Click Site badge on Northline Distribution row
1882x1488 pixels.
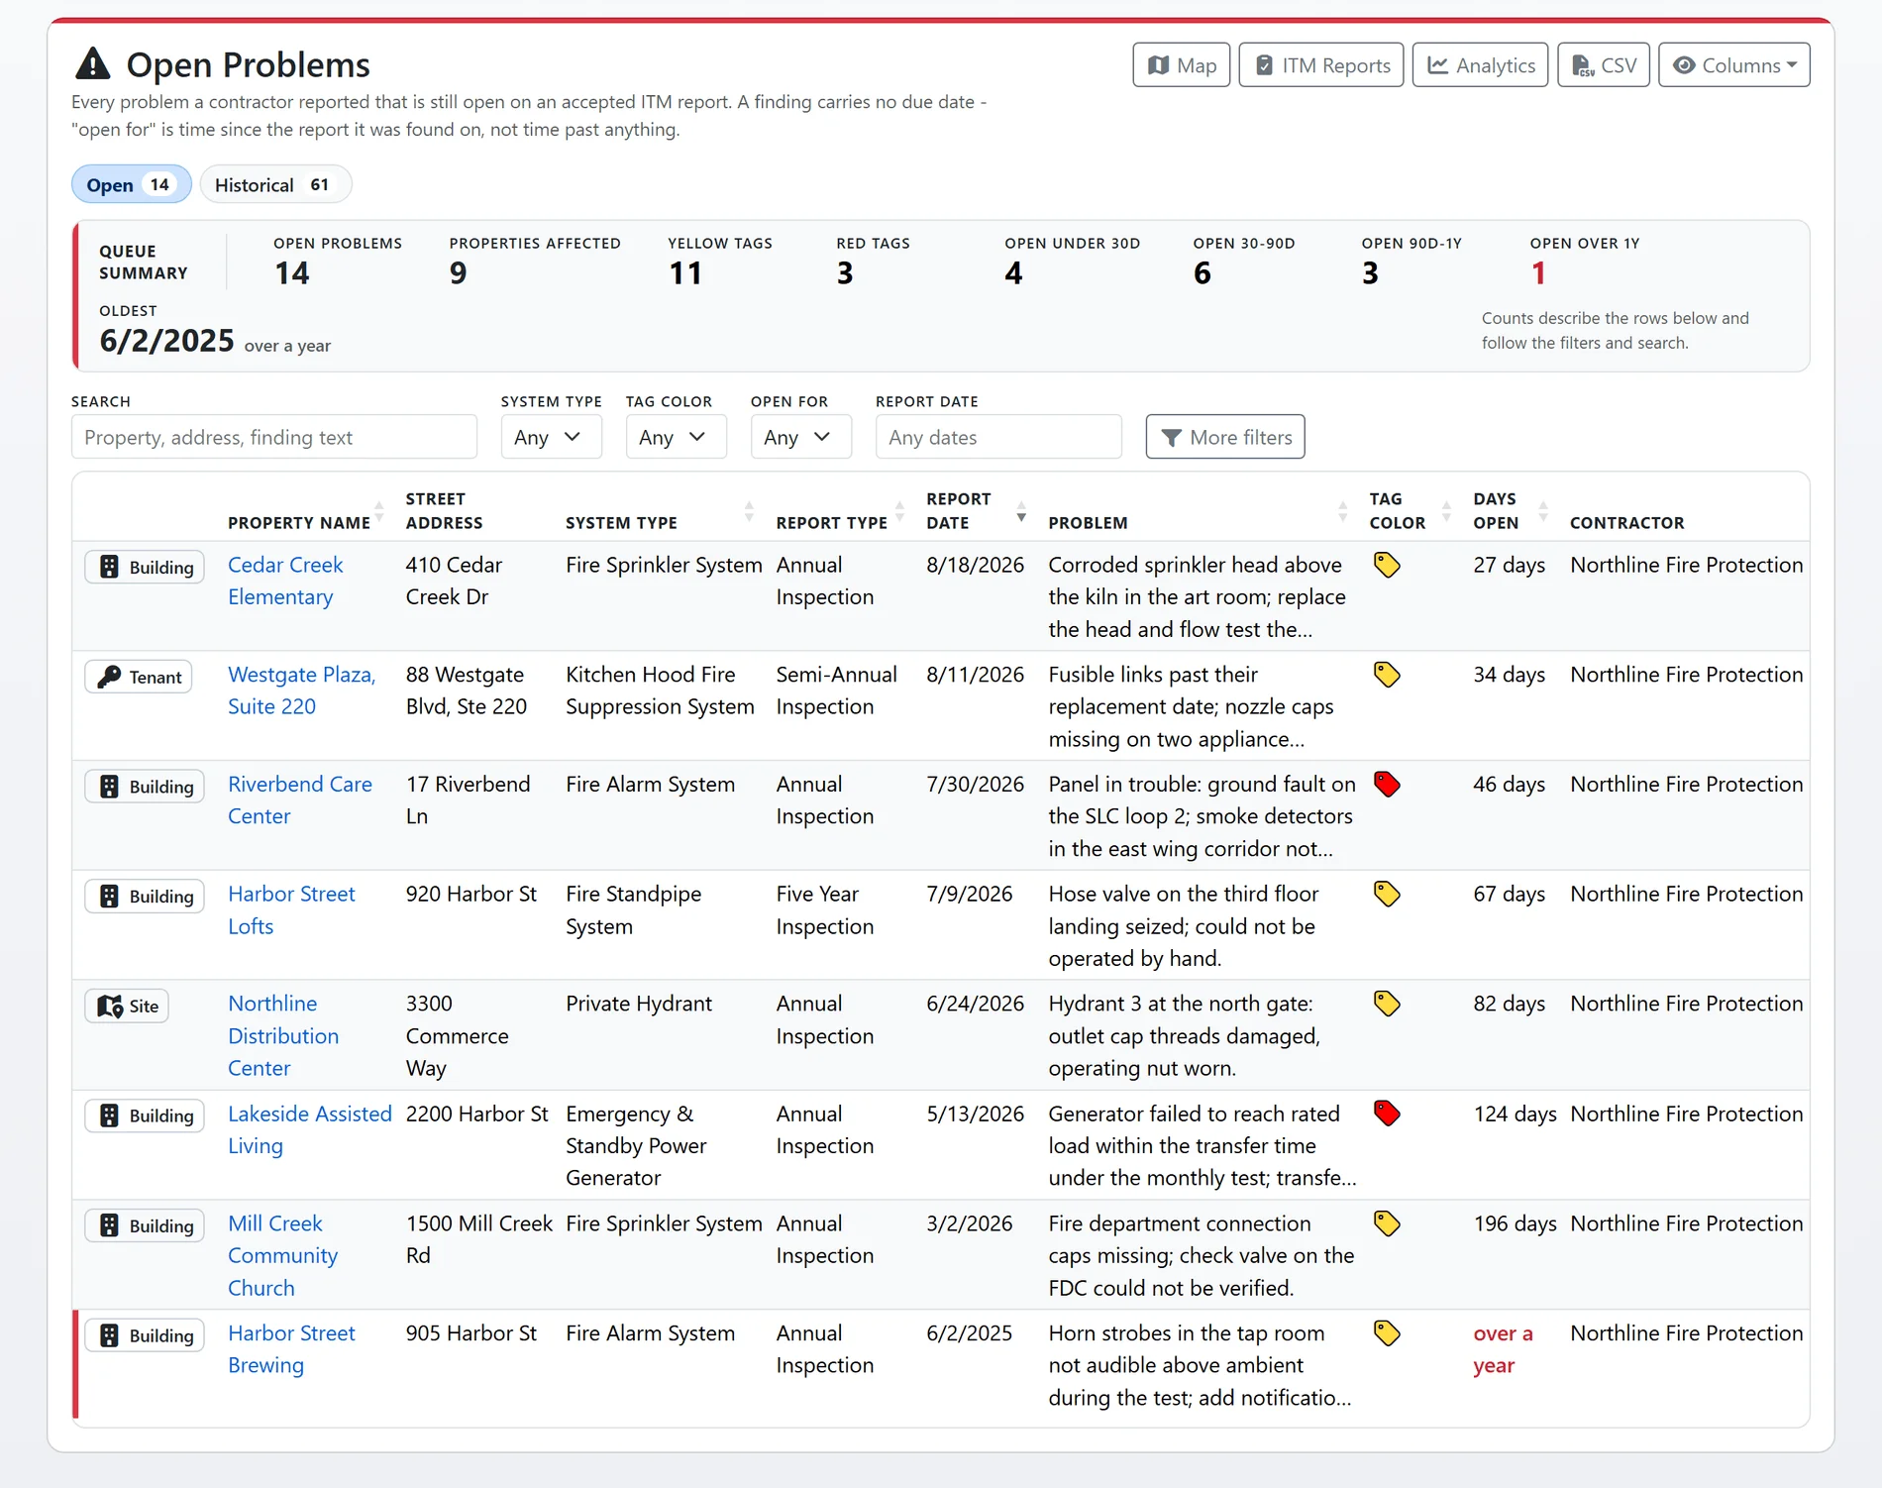tap(127, 1006)
